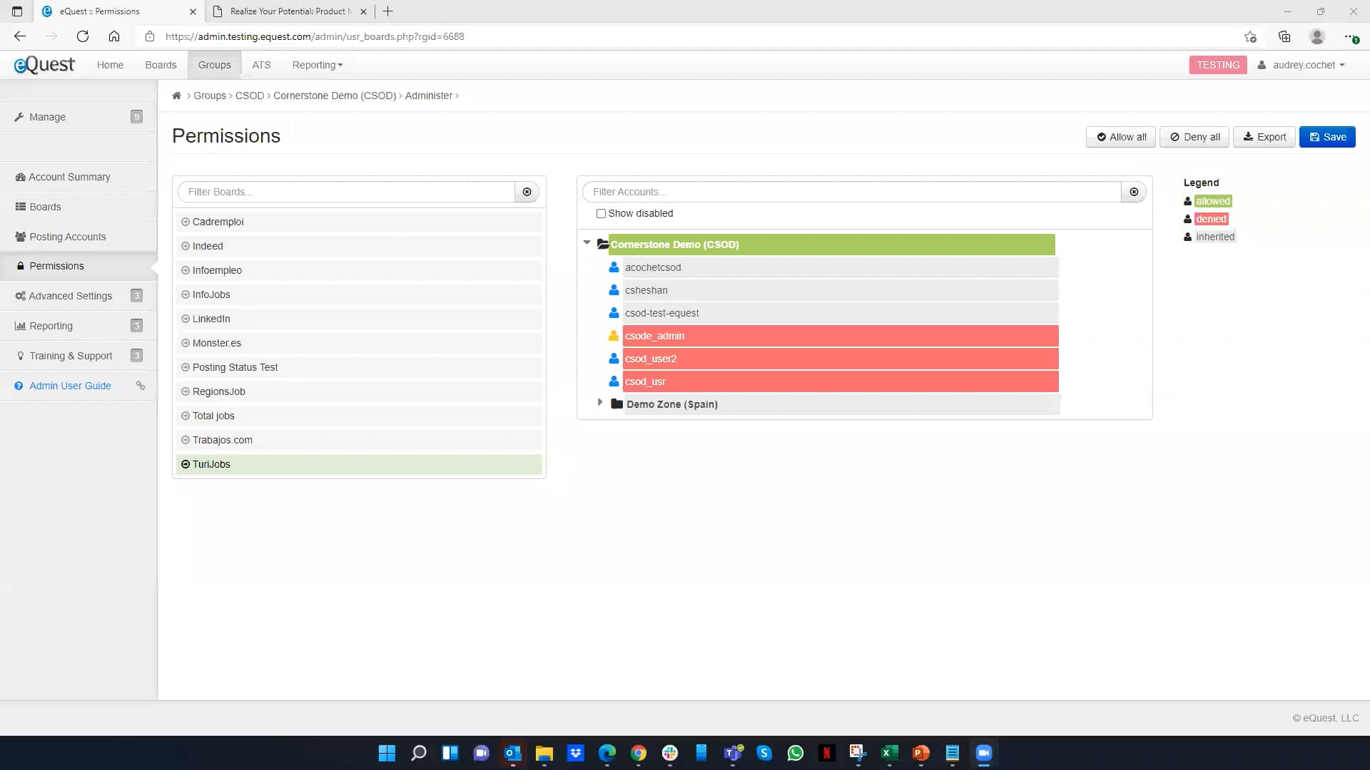Viewport: 1370px width, 770px height.
Task: Switch to the Groups tab
Action: [214, 64]
